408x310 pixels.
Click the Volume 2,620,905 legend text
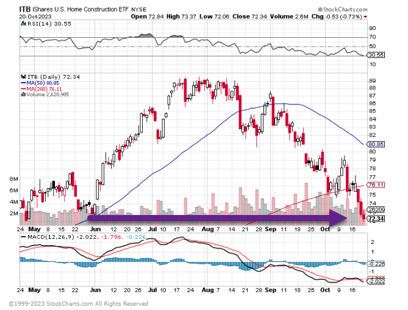point(48,94)
